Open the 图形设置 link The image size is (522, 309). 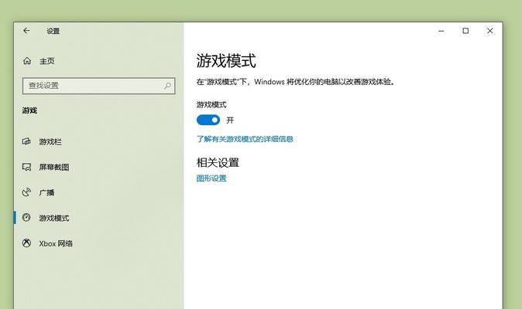[x=211, y=178]
